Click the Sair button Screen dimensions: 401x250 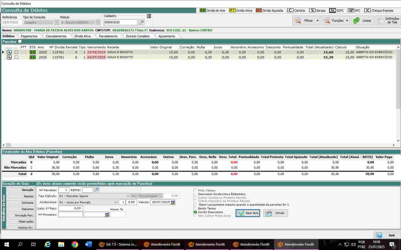[x=387, y=235]
